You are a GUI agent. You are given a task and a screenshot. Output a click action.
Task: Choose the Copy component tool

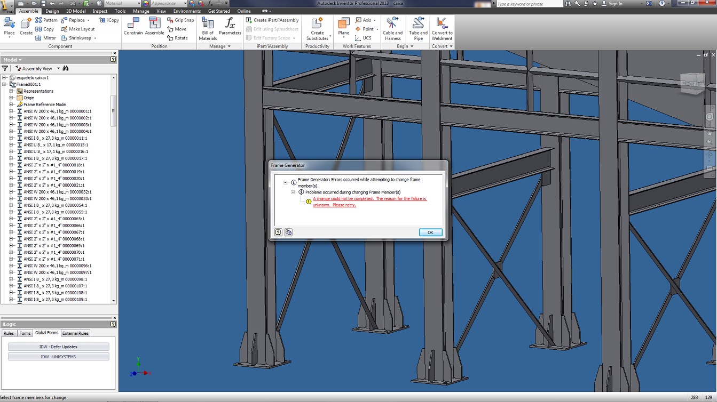point(45,29)
